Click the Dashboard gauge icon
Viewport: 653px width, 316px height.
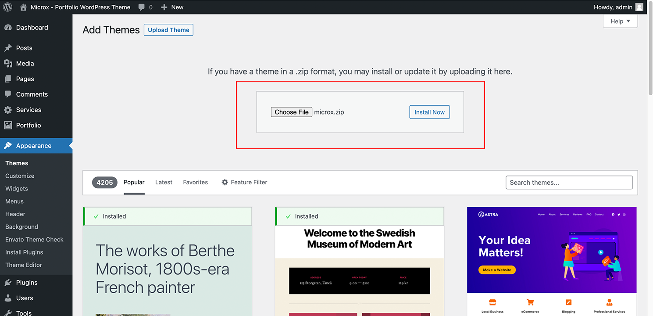point(8,27)
